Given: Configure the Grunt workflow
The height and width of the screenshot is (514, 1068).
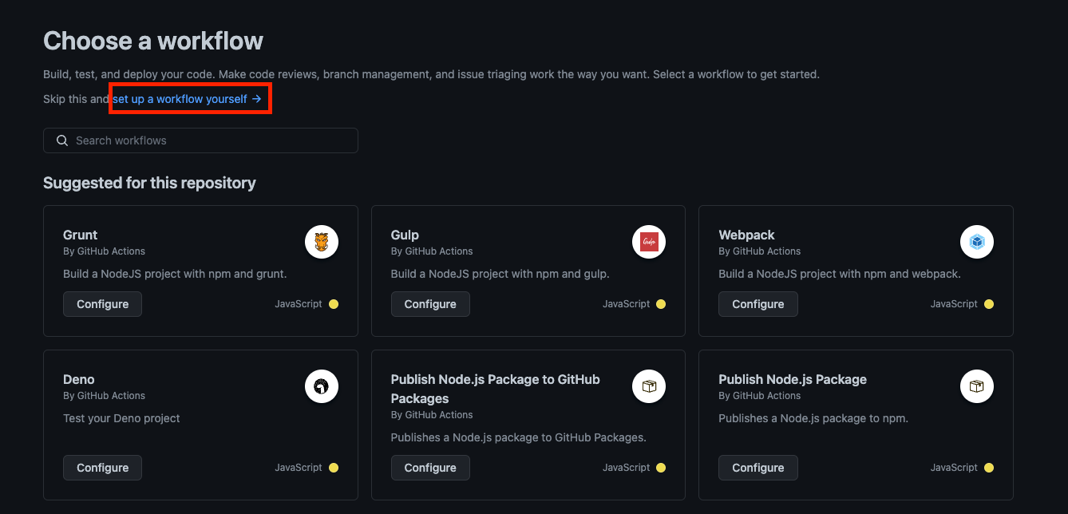Looking at the screenshot, I should 102,304.
